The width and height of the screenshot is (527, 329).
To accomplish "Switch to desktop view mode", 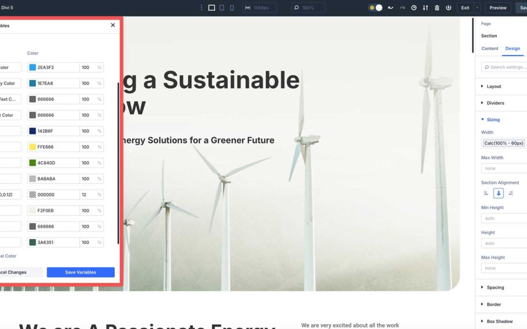I will [211, 7].
